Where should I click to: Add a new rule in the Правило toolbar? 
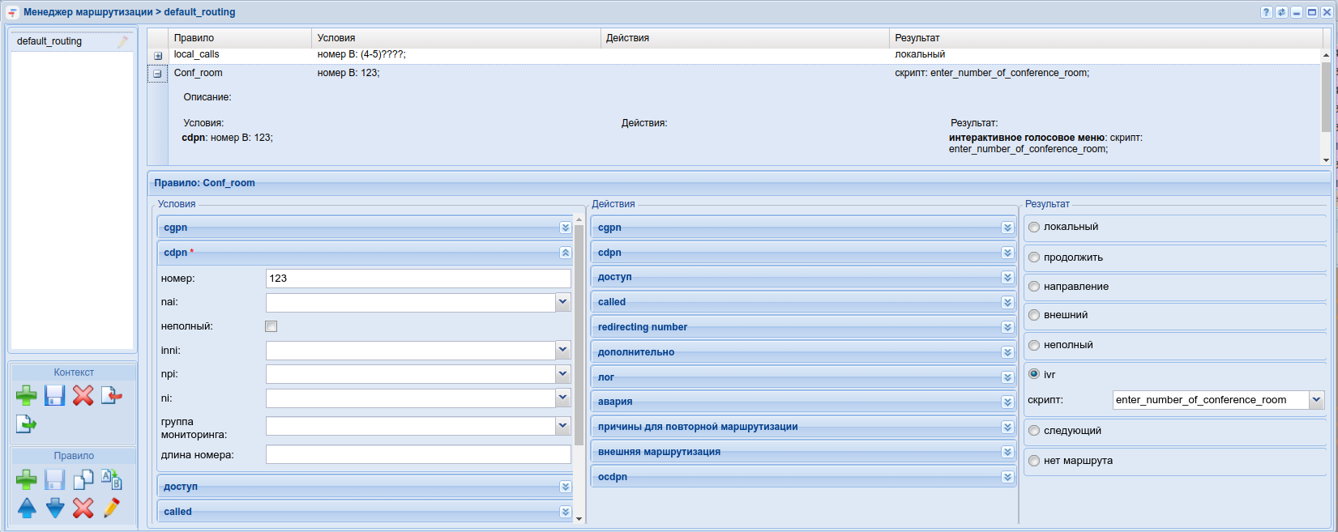pos(26,479)
